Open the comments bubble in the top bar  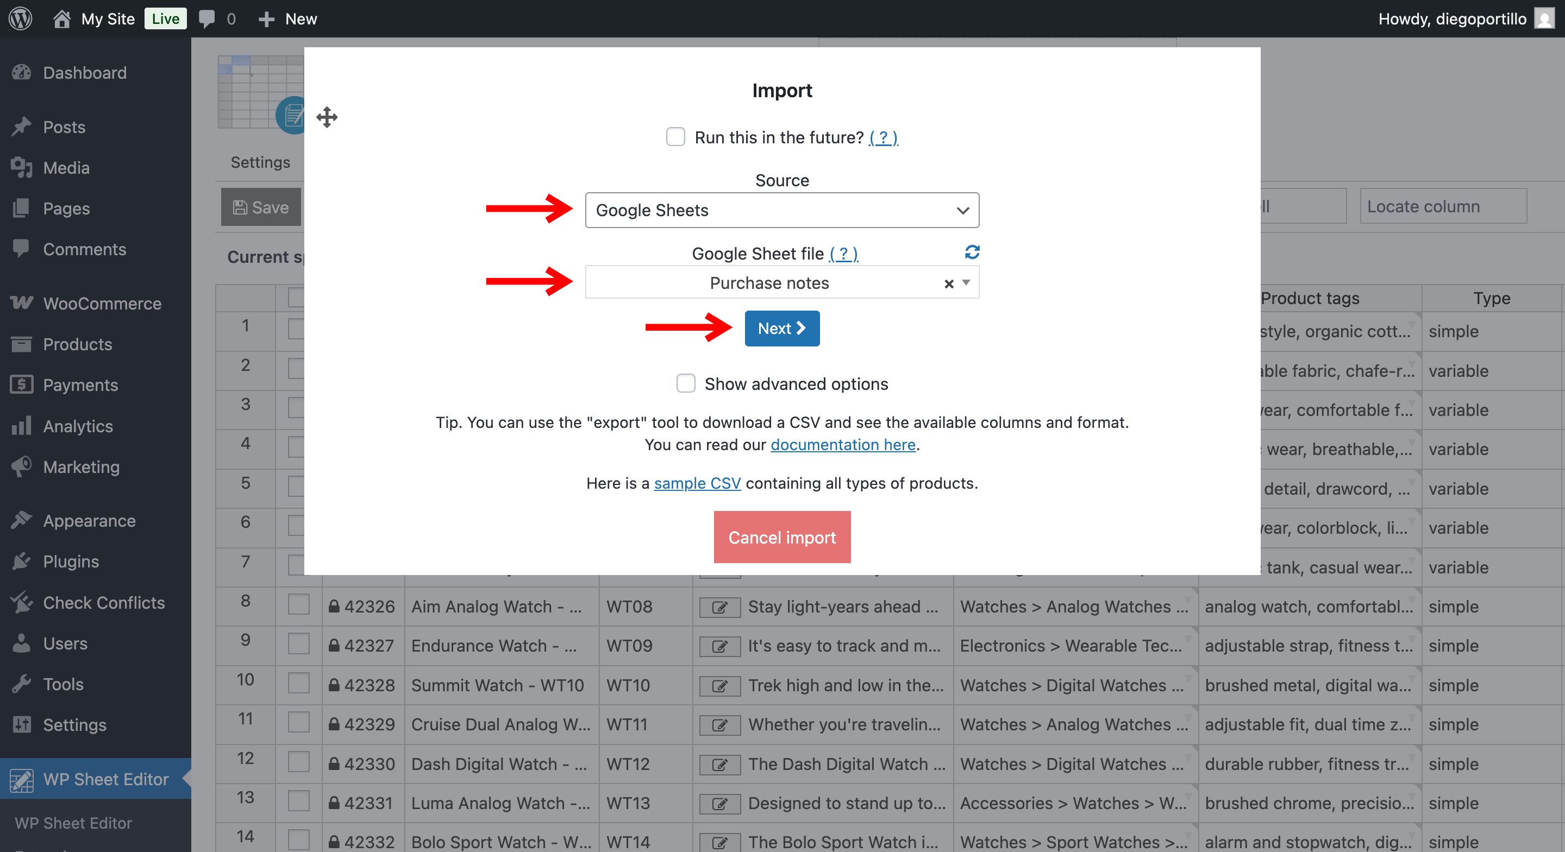(x=207, y=18)
